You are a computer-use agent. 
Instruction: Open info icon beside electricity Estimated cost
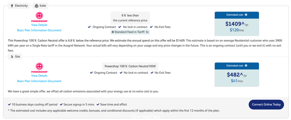tap(246, 15)
